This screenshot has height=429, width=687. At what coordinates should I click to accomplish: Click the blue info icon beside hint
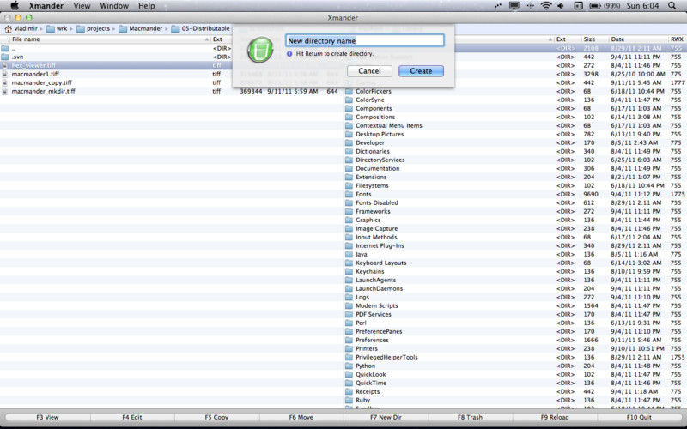point(289,54)
